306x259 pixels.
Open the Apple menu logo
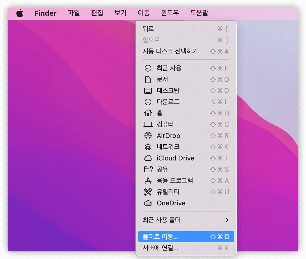[20, 13]
